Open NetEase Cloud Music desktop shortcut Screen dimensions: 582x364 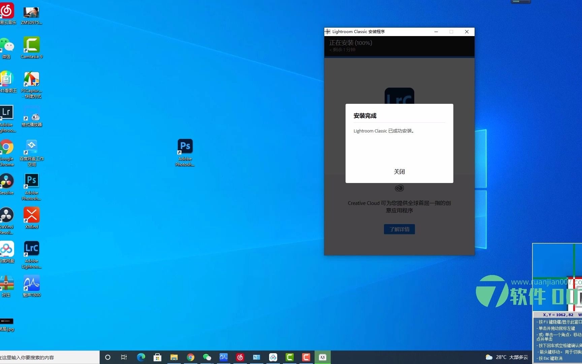7,14
